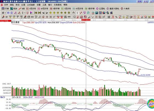Click the Top=2900.2997 value
Image resolution: width=154 pixels, height=111 pixels.
tap(29, 23)
